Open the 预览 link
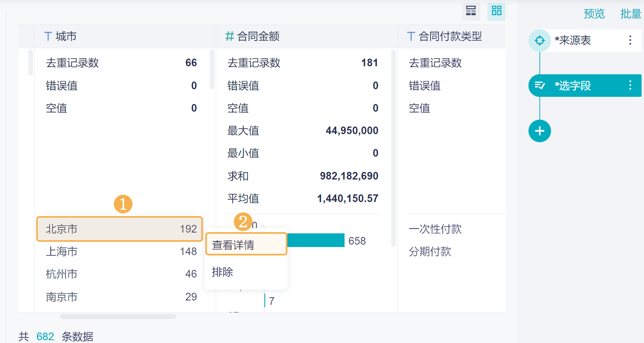This screenshot has width=644, height=343. point(594,14)
